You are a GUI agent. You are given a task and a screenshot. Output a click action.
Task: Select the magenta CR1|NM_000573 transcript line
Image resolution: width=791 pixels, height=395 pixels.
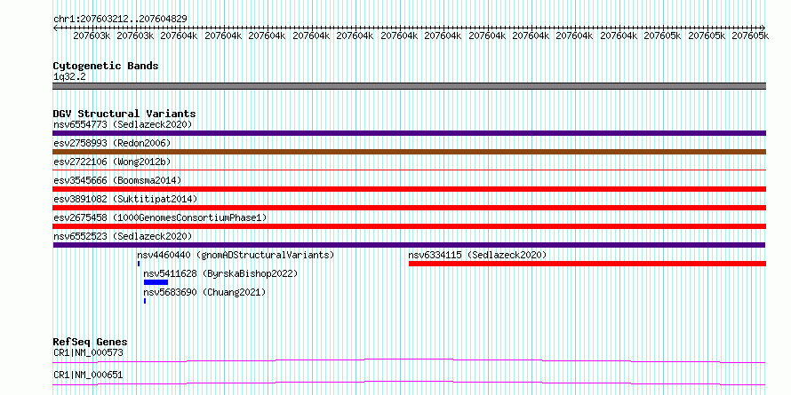(x=409, y=360)
